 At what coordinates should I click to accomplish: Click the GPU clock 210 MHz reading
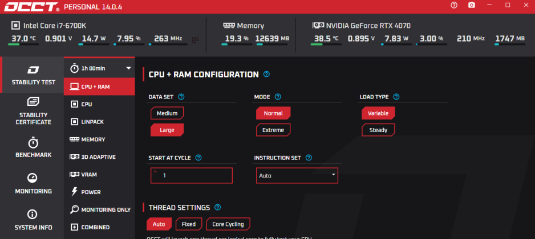click(x=471, y=39)
